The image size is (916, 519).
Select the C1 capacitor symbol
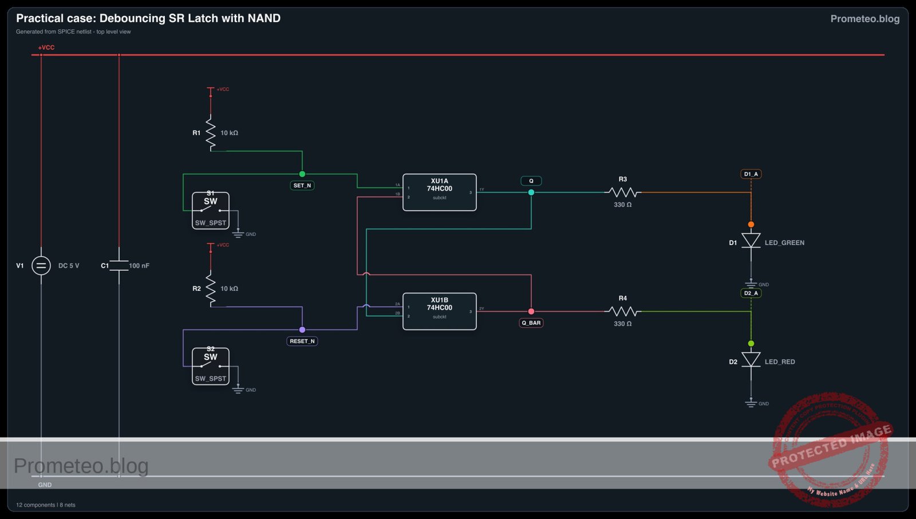coord(119,265)
